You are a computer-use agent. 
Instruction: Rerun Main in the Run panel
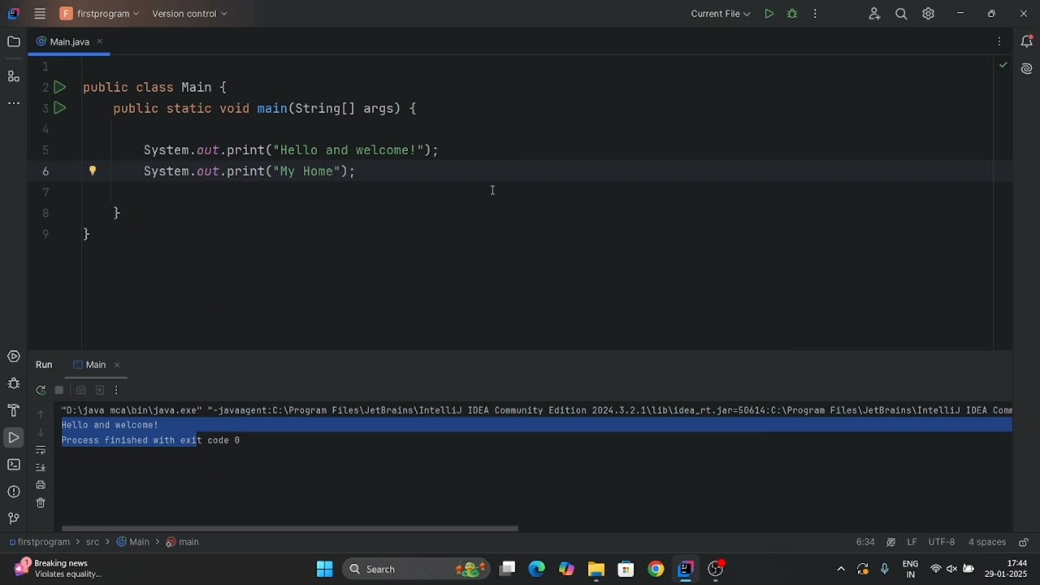pos(41,390)
